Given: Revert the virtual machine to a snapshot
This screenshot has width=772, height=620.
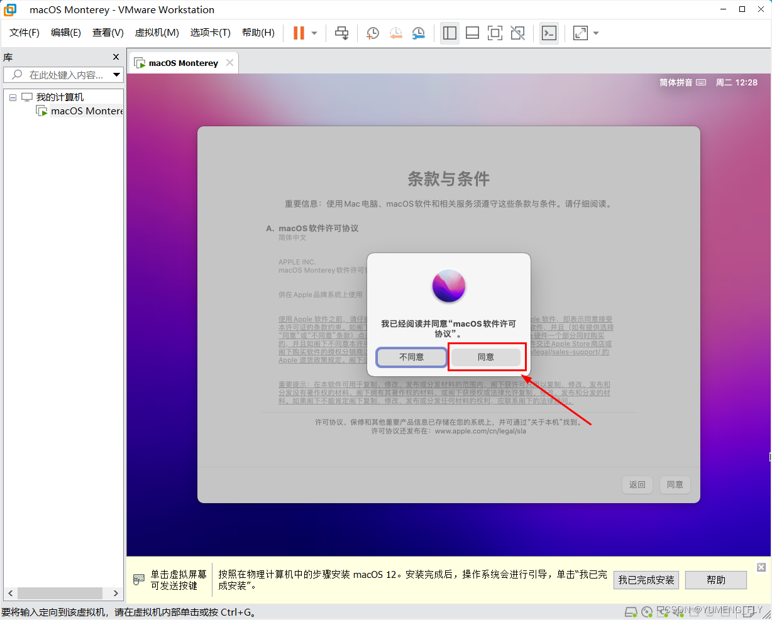Looking at the screenshot, I should click(395, 33).
